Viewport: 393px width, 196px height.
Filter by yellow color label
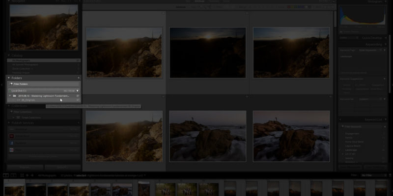tap(292, 7)
